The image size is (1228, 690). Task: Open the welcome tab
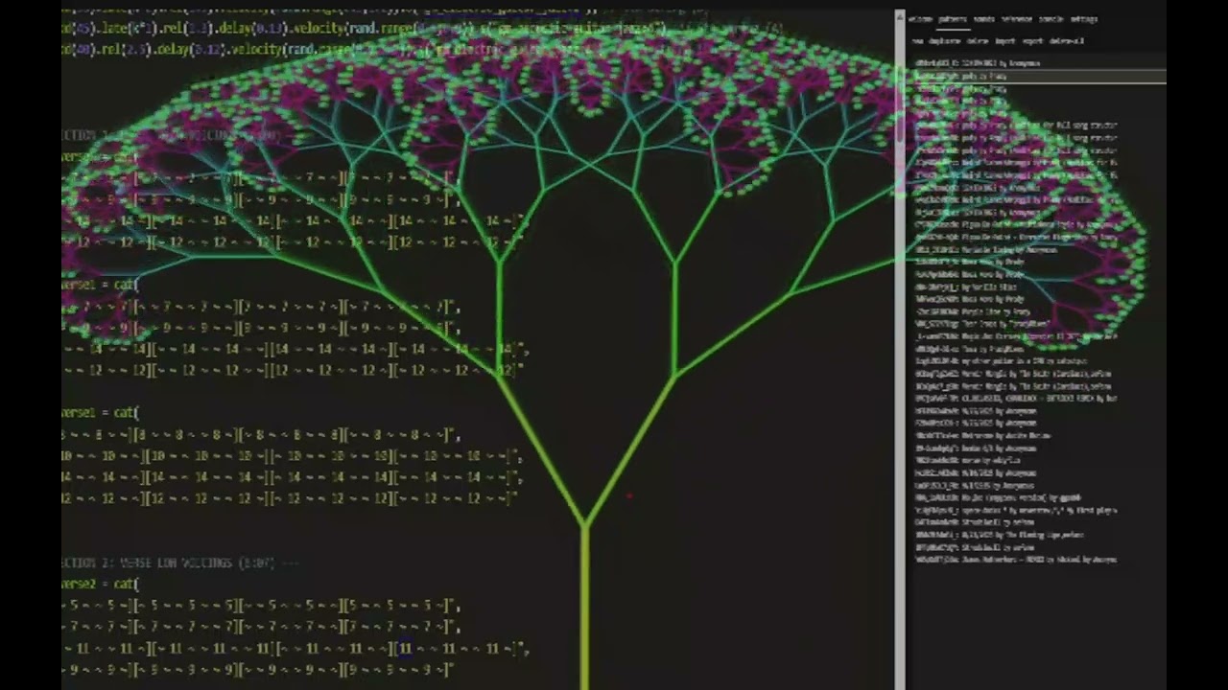(920, 19)
